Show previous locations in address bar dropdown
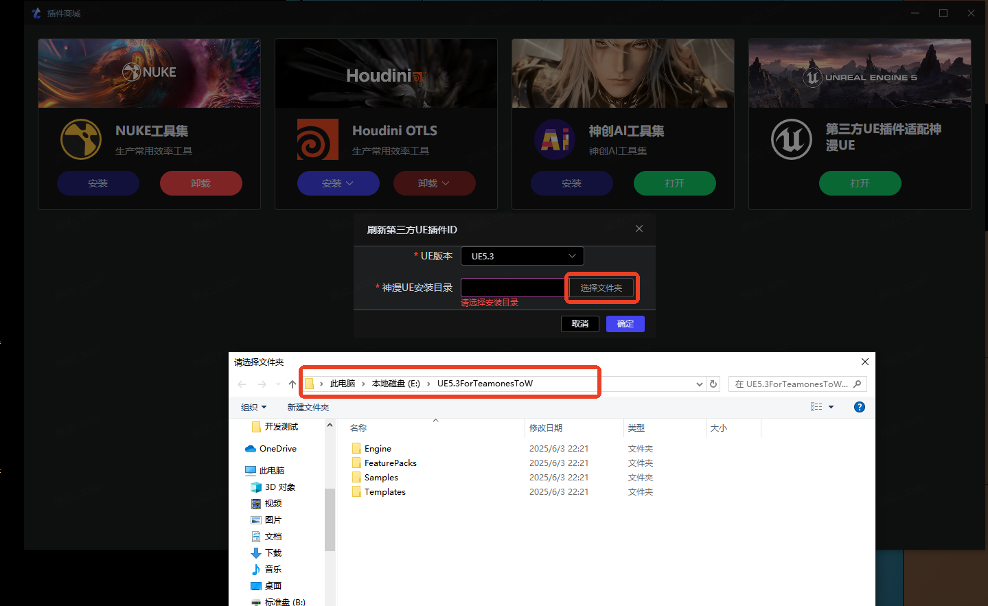Viewport: 988px width, 606px height. [x=699, y=384]
